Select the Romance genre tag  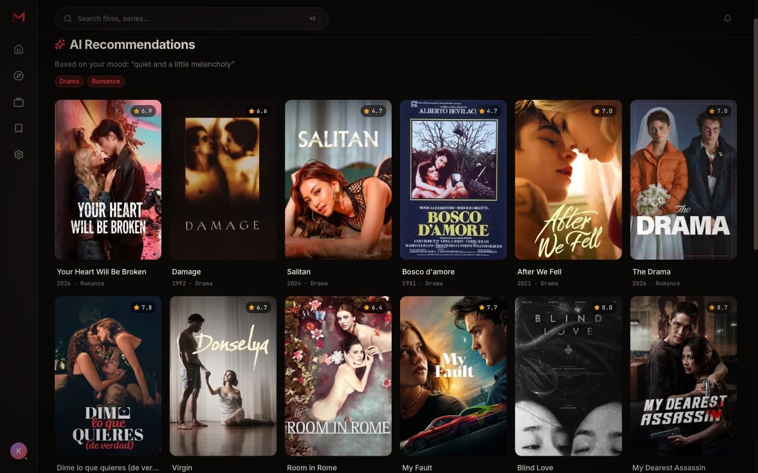pos(106,81)
